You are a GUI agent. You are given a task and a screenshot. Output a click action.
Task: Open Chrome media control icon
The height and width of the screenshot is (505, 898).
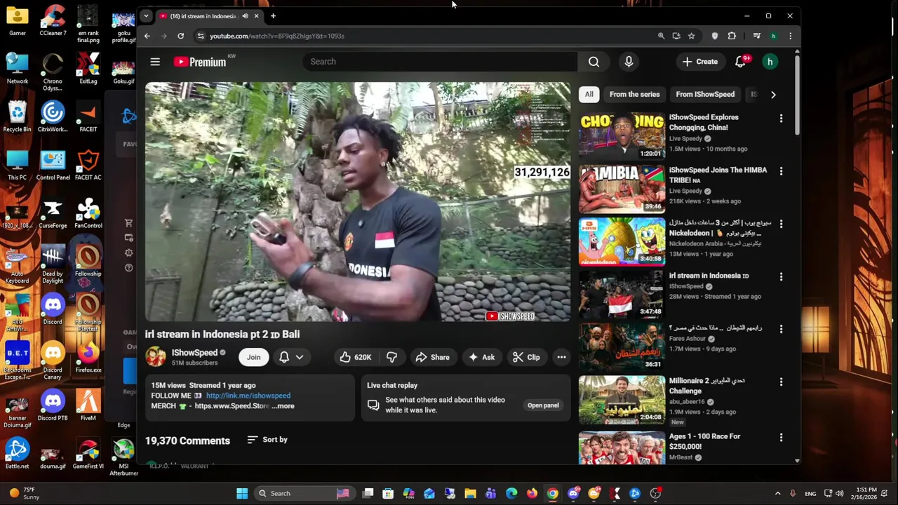coord(756,36)
